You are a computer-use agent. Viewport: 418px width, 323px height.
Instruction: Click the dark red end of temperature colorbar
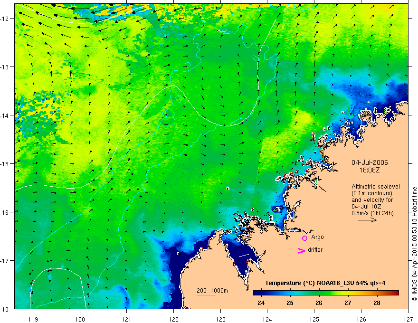[397, 293]
